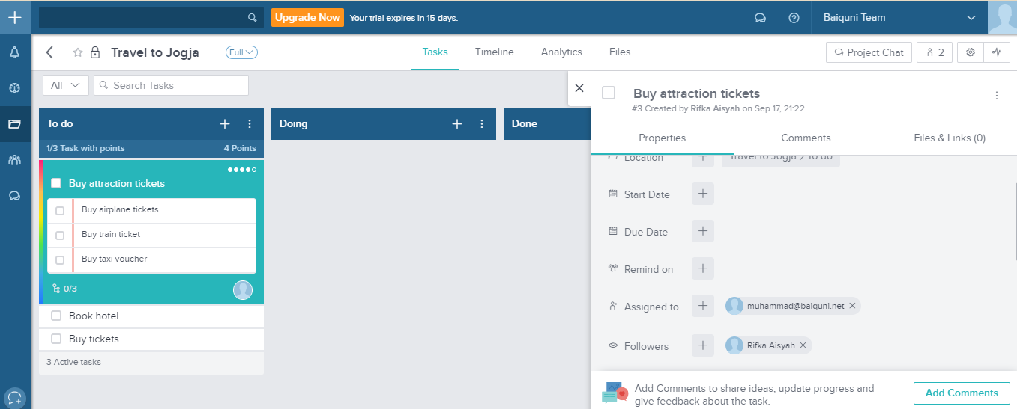The width and height of the screenshot is (1017, 409).
Task: Open the teams icon in left sidebar
Action: [x=14, y=160]
